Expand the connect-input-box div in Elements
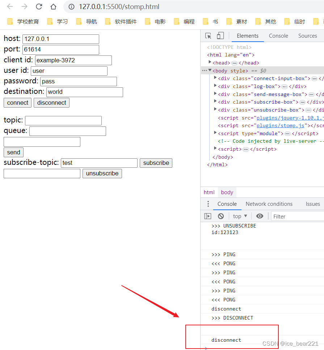Screen dimensions: 324x350 pos(215,78)
